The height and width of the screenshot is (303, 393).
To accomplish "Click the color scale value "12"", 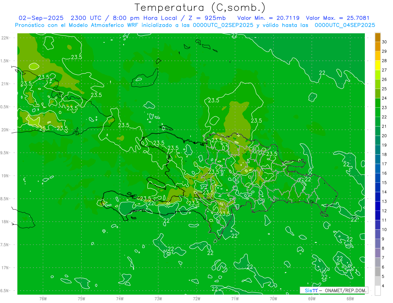I will 384,211.
